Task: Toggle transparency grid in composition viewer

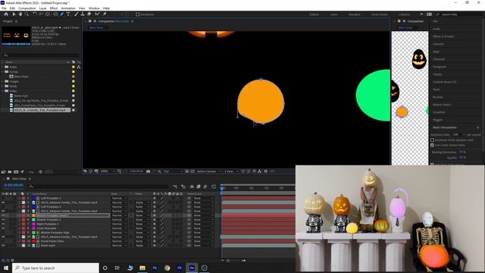Action: point(192,171)
